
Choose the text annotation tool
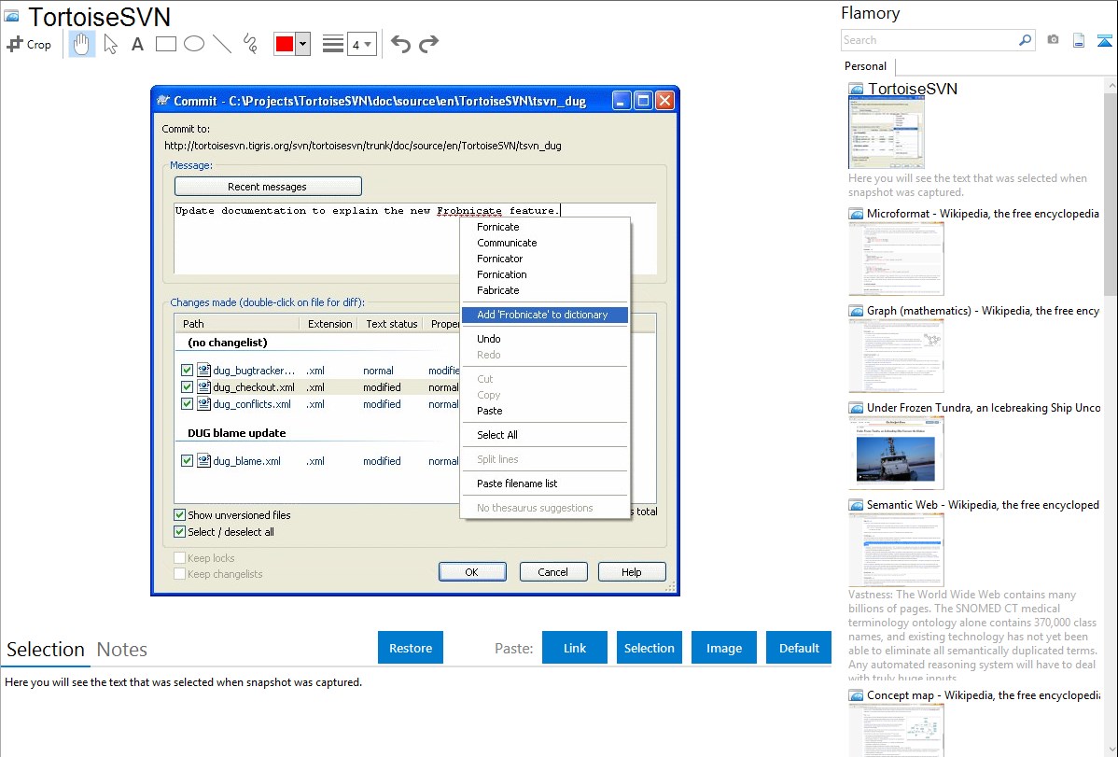pyautogui.click(x=137, y=44)
